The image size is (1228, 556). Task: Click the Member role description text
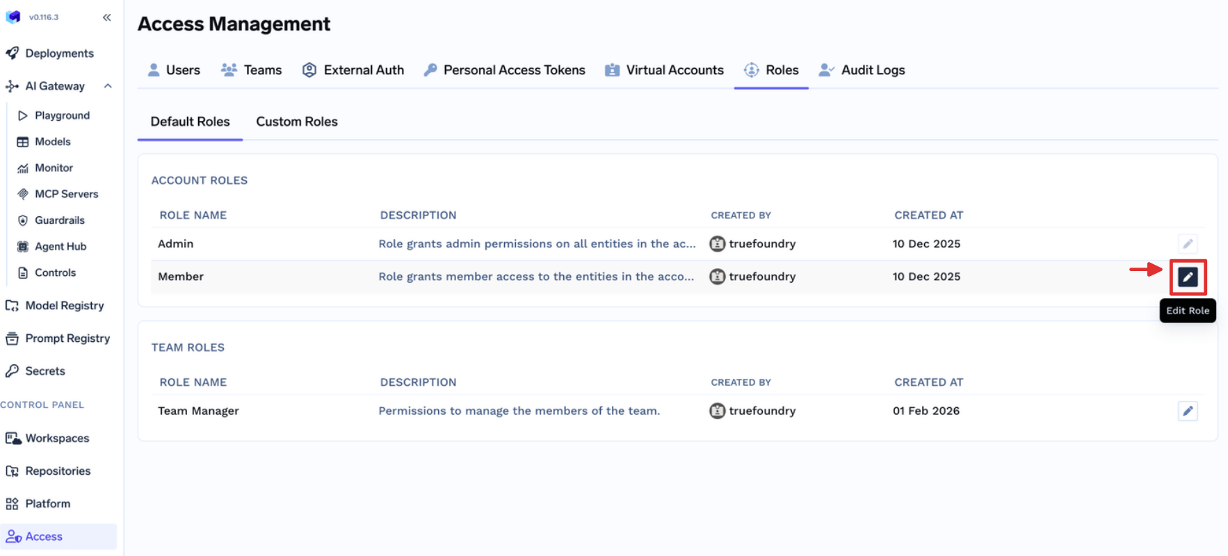[x=535, y=277]
